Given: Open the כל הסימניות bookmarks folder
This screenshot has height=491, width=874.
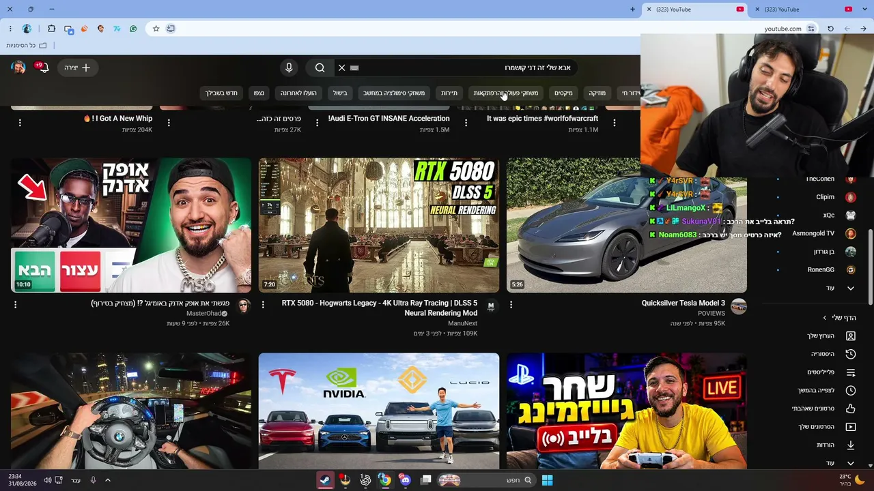Looking at the screenshot, I should point(27,46).
